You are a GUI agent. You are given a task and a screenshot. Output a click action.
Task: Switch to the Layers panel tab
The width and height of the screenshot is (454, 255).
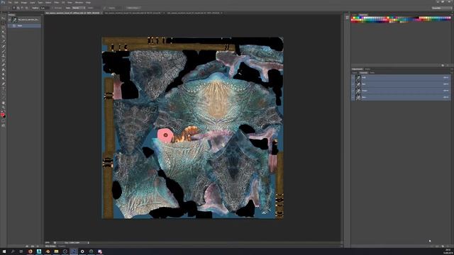(355, 73)
